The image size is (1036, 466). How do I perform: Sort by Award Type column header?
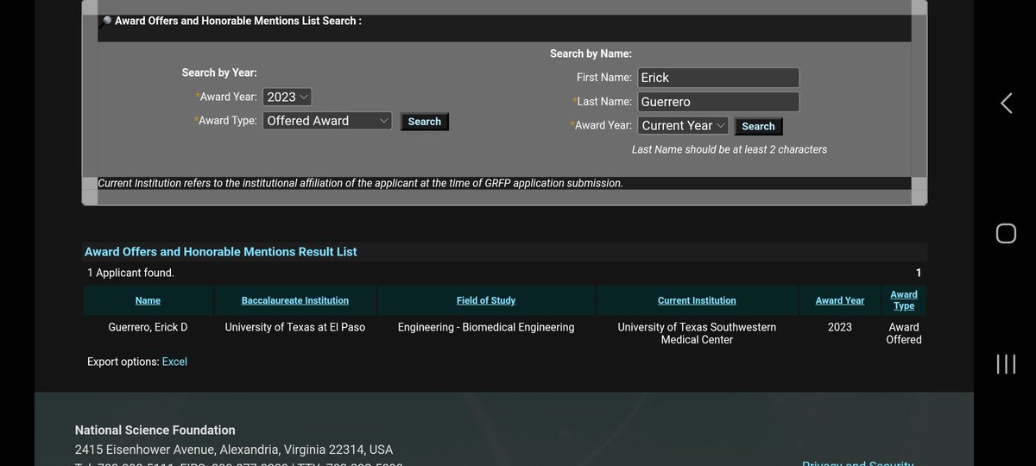point(904,300)
